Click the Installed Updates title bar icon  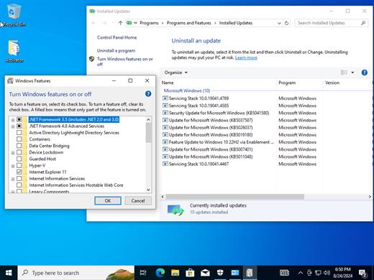point(92,11)
